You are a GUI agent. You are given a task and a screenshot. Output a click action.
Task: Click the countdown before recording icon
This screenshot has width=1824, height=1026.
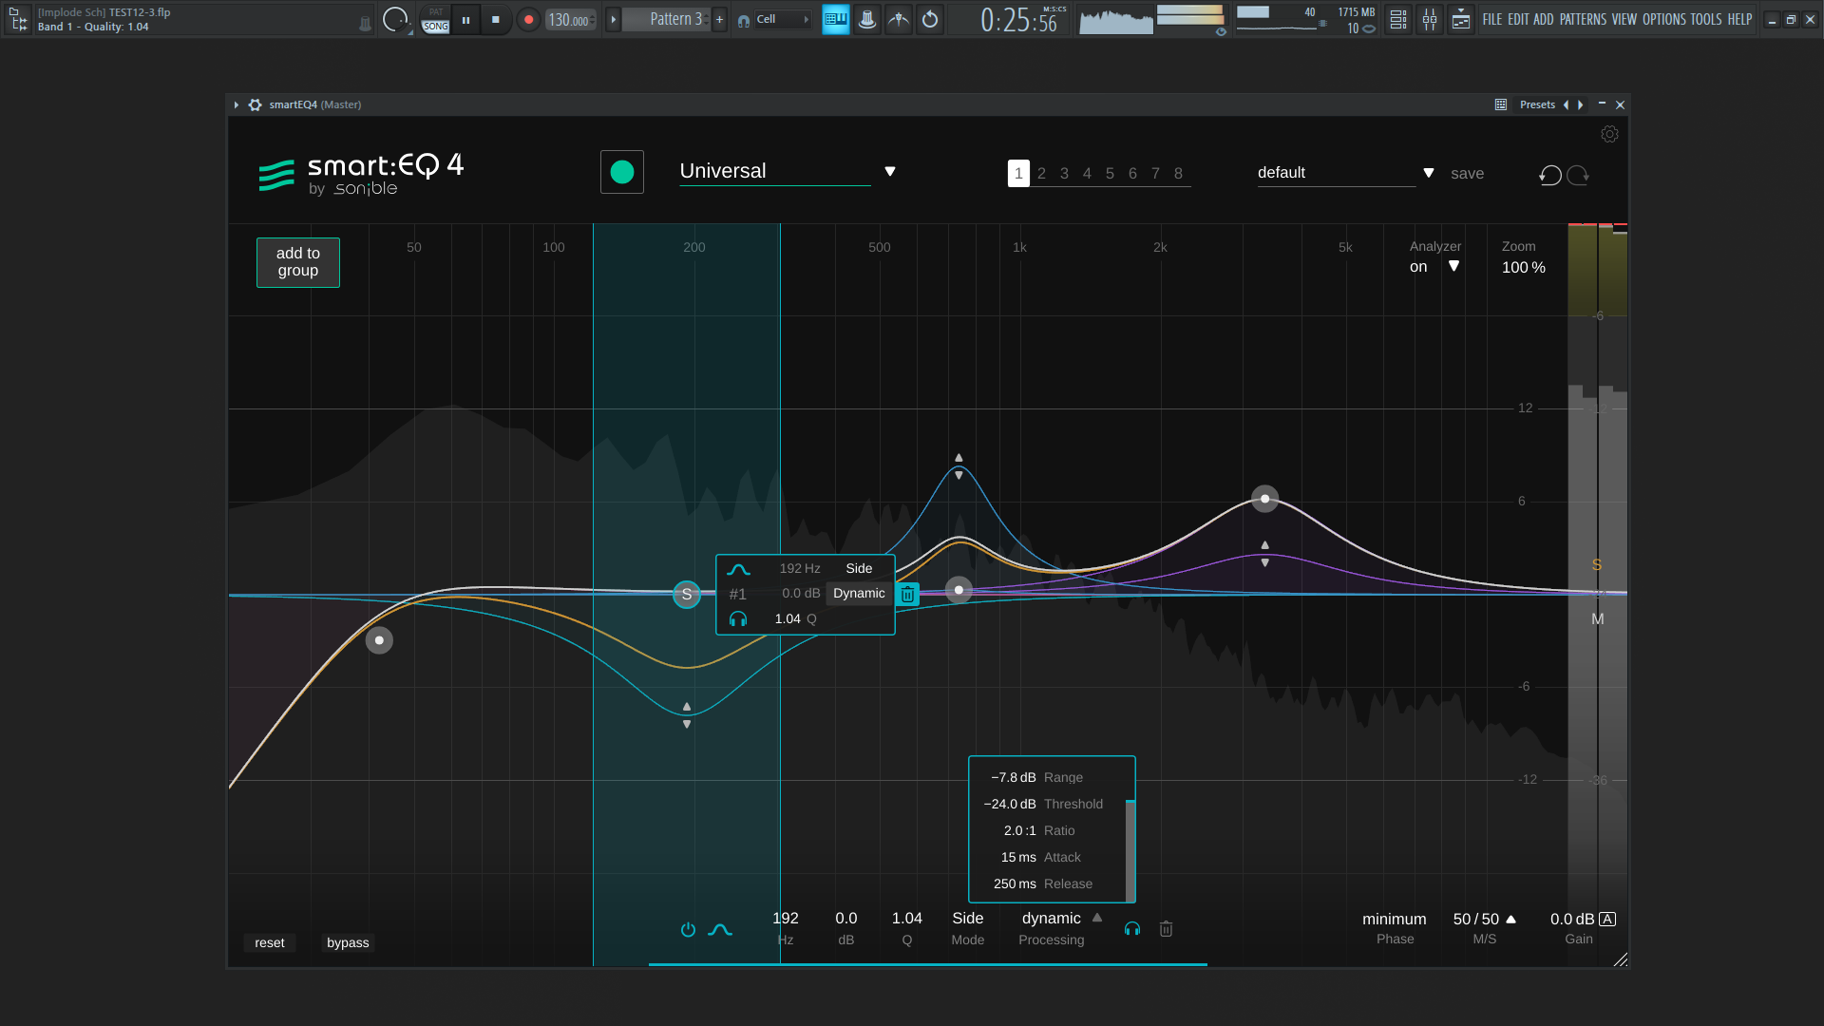tap(899, 19)
